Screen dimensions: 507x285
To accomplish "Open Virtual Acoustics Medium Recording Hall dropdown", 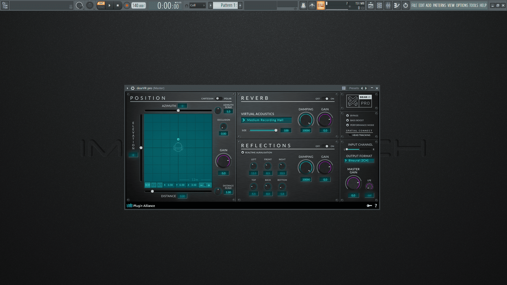I will coord(266,120).
